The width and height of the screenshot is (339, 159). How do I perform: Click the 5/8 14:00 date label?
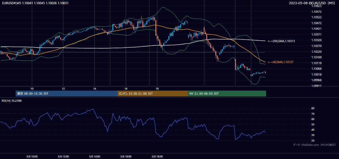point(94,157)
